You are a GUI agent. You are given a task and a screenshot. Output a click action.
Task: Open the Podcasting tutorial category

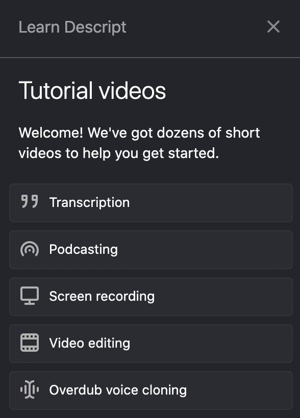(151, 250)
